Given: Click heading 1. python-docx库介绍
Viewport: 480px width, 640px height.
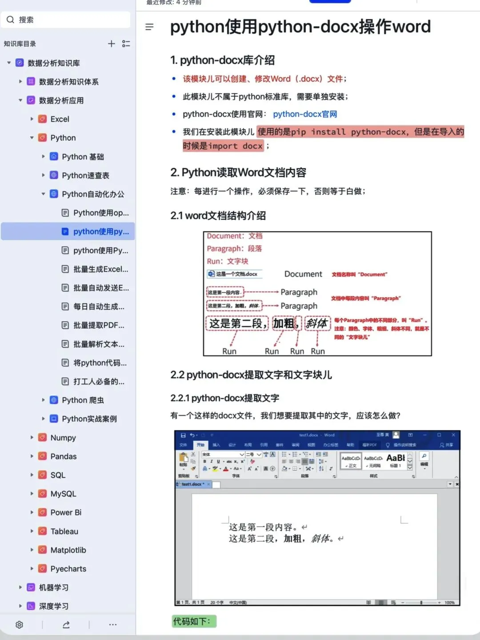Looking at the screenshot, I should 222,60.
